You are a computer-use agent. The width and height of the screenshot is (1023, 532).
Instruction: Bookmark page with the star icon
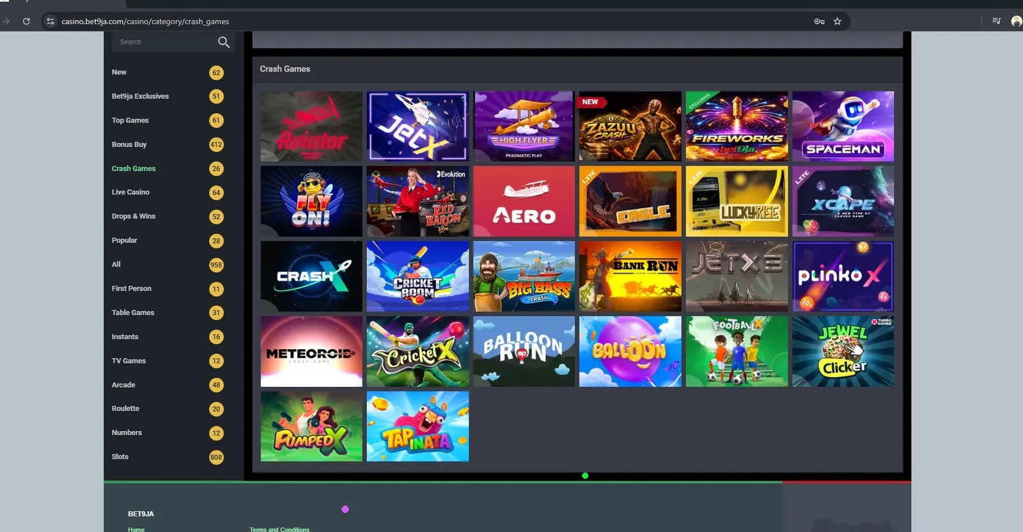click(x=838, y=21)
